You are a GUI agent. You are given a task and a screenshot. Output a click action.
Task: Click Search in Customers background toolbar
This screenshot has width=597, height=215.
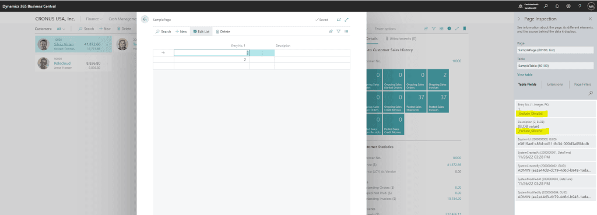(86, 29)
